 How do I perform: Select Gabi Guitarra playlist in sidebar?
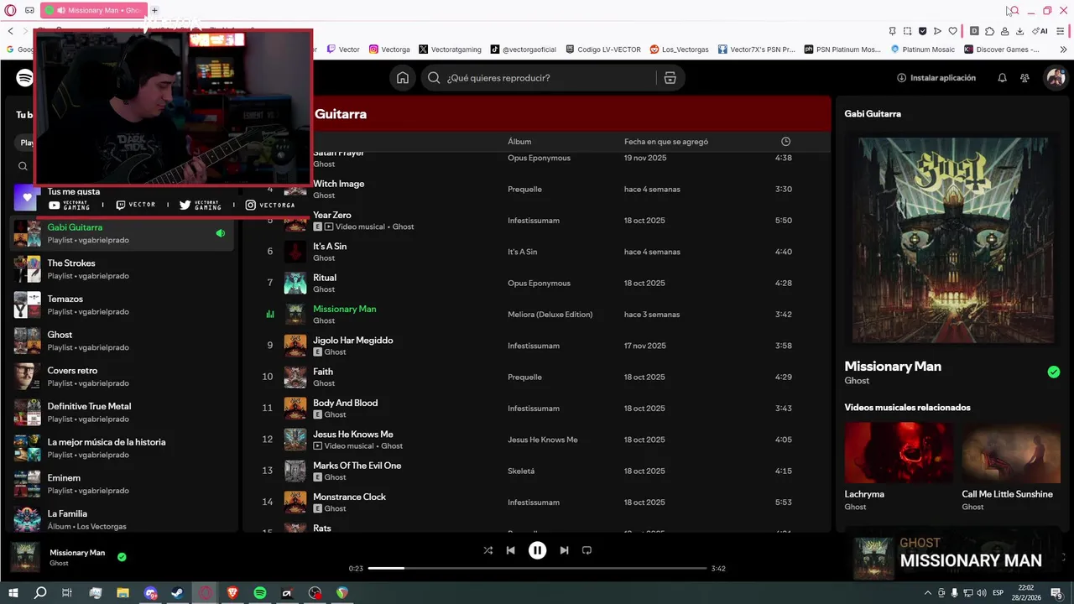[122, 233]
